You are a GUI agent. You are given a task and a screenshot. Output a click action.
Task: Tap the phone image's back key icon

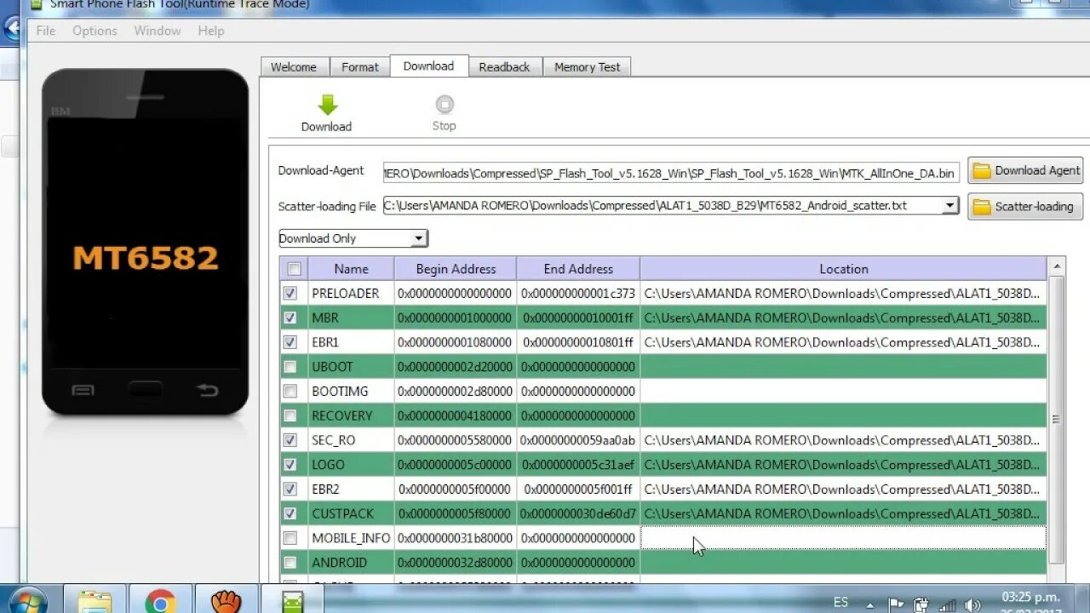207,391
